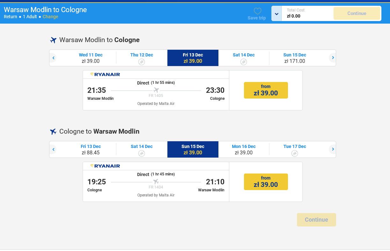Click the outbound flight airplane icon beside Warsaw Modlin to Cologne

[53, 40]
